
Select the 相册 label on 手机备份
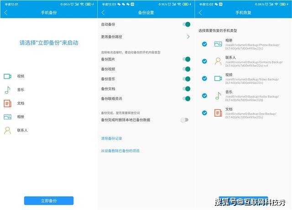21,117
